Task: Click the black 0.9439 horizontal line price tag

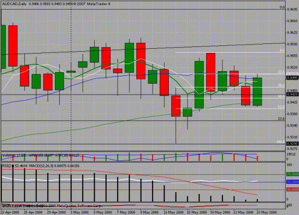Action: coord(292,94)
